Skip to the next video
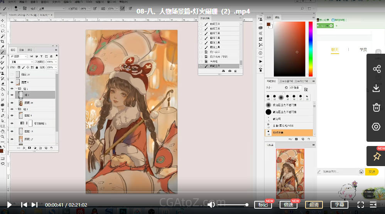Screen dimensions: 385x214 (34, 205)
